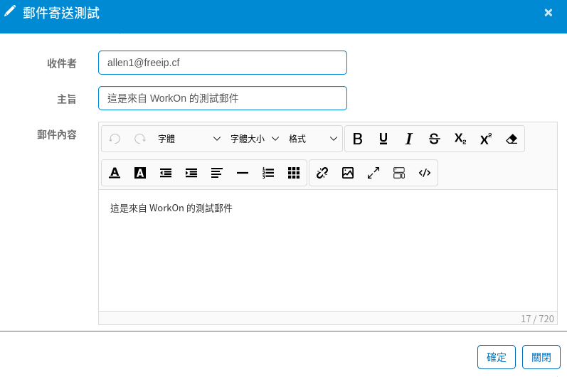567x377 pixels.
Task: Toggle underline formatting
Action: 383,139
